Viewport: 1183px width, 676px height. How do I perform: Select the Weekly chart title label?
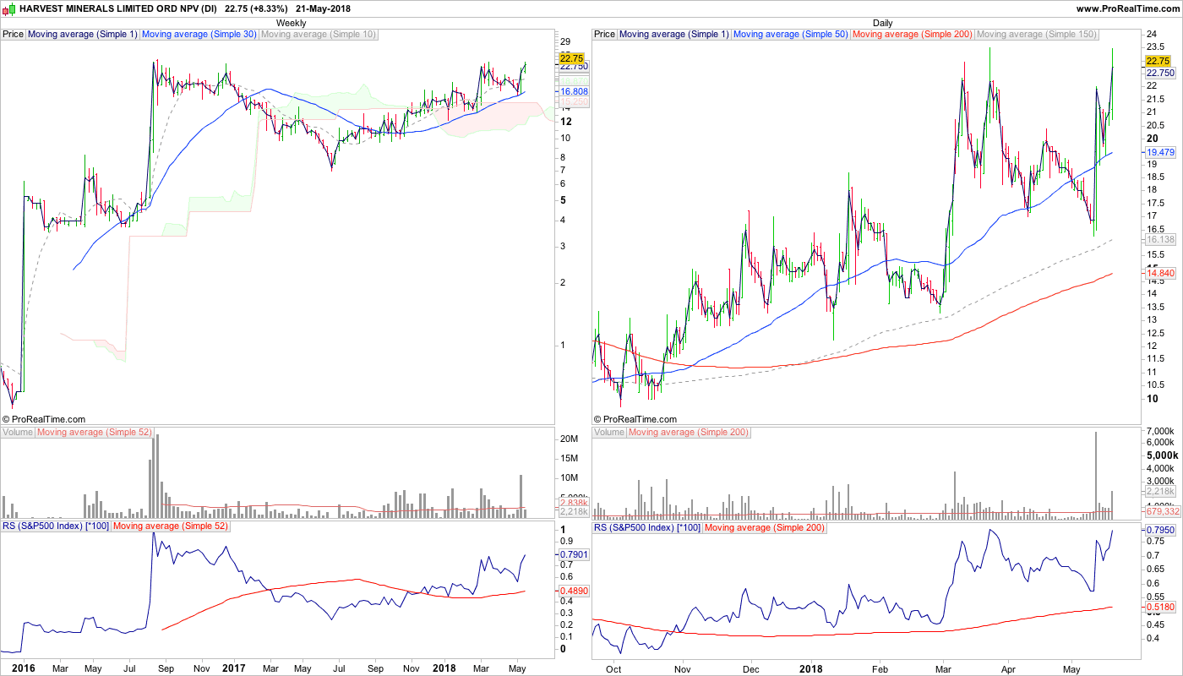(292, 23)
